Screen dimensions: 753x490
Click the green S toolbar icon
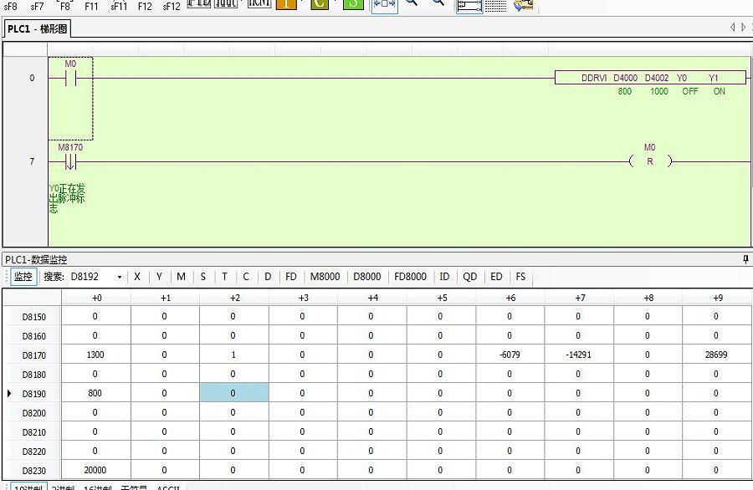pyautogui.click(x=353, y=4)
